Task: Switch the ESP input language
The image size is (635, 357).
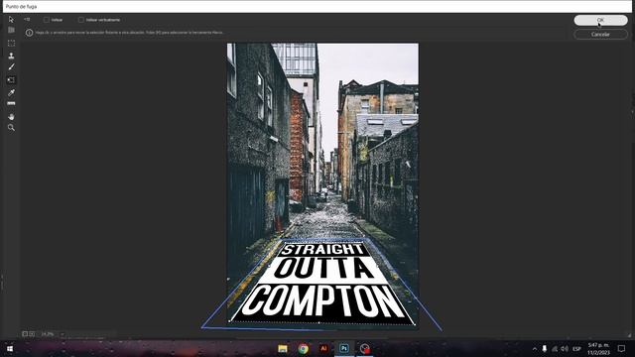Action: (577, 349)
